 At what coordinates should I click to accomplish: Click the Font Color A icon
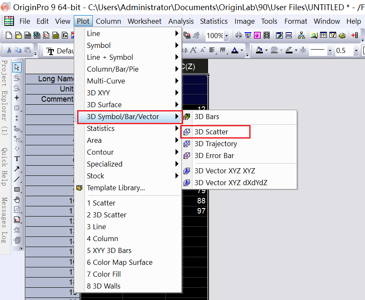[235, 50]
